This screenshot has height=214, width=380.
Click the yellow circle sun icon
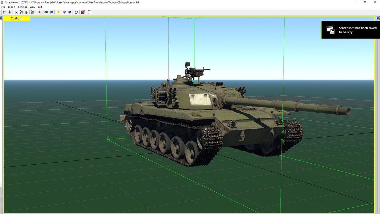pos(58,12)
